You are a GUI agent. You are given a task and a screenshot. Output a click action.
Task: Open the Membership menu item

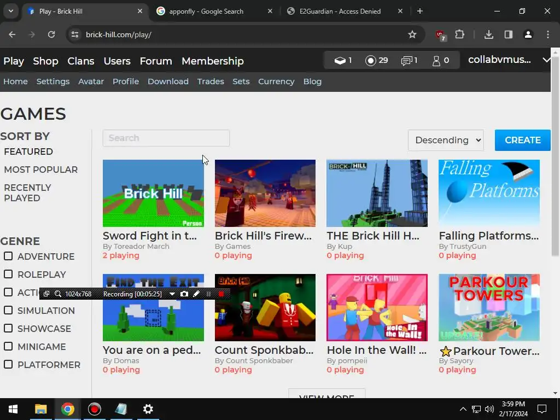(x=213, y=61)
